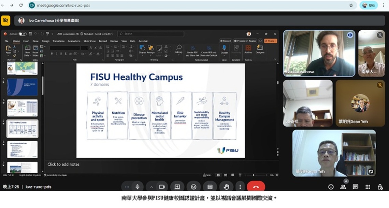Open the chat with everyone panel
Screen dimensions: 389x208
click(355, 187)
